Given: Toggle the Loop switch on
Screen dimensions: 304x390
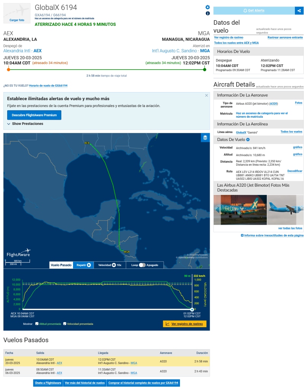Looking at the screenshot, I should (142, 265).
